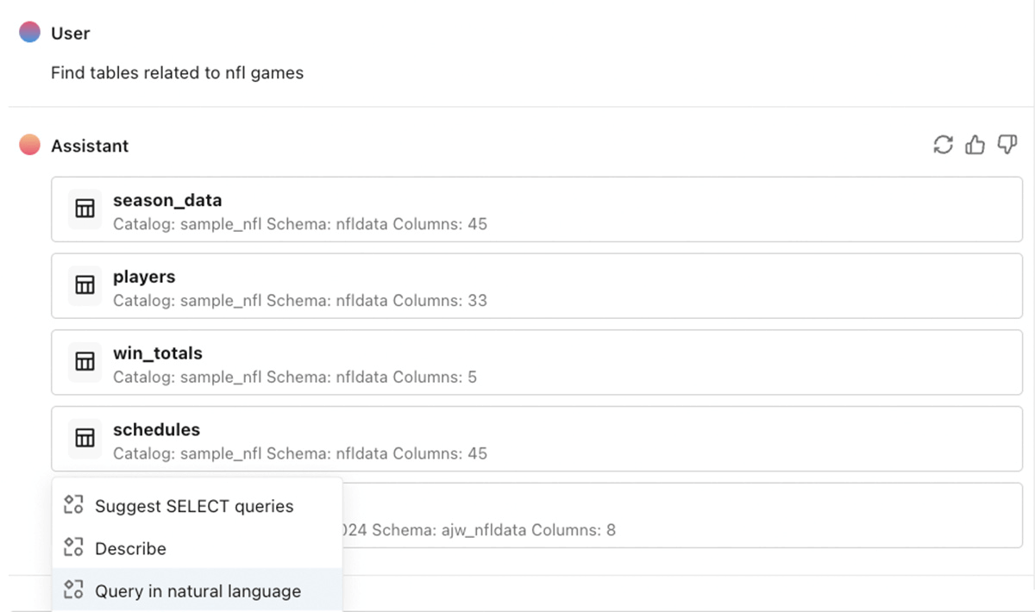Viewport: 1035px width, 612px height.
Task: Open the win_totals table name
Action: (x=157, y=353)
